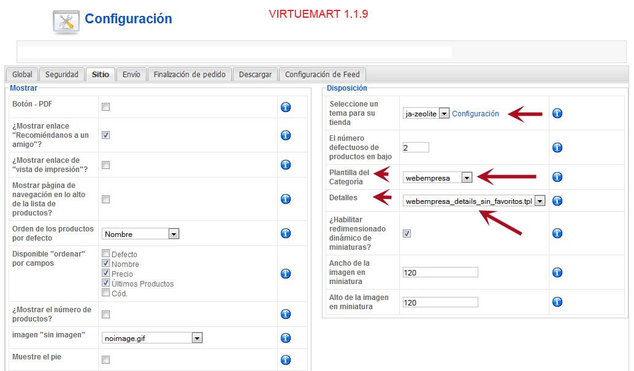This screenshot has height=371, width=634.
Task: Click the "Mostrar" section title
Action: pos(23,88)
